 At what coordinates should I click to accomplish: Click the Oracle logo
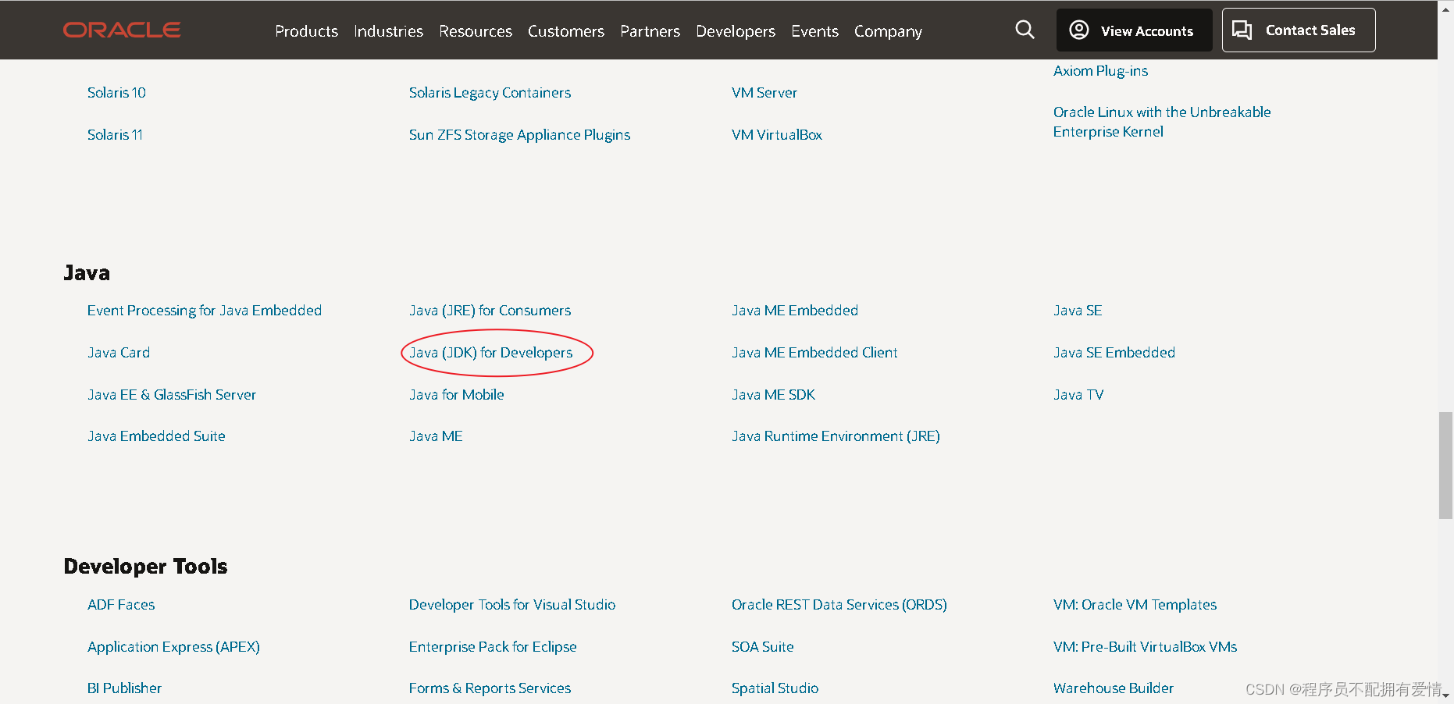click(122, 30)
